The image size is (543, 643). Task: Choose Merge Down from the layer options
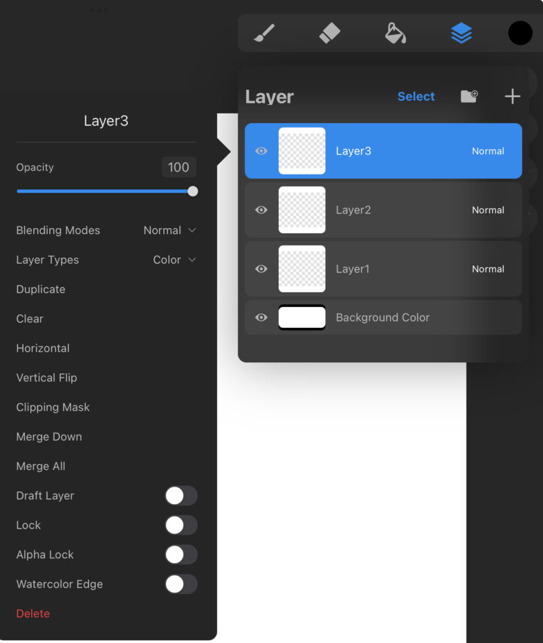pyautogui.click(x=48, y=436)
